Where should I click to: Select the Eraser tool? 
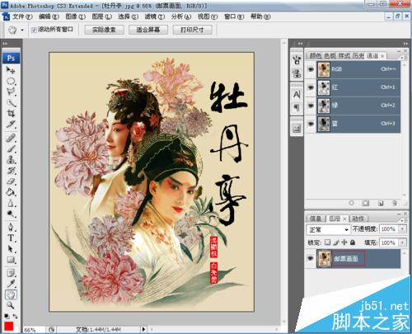click(11, 181)
